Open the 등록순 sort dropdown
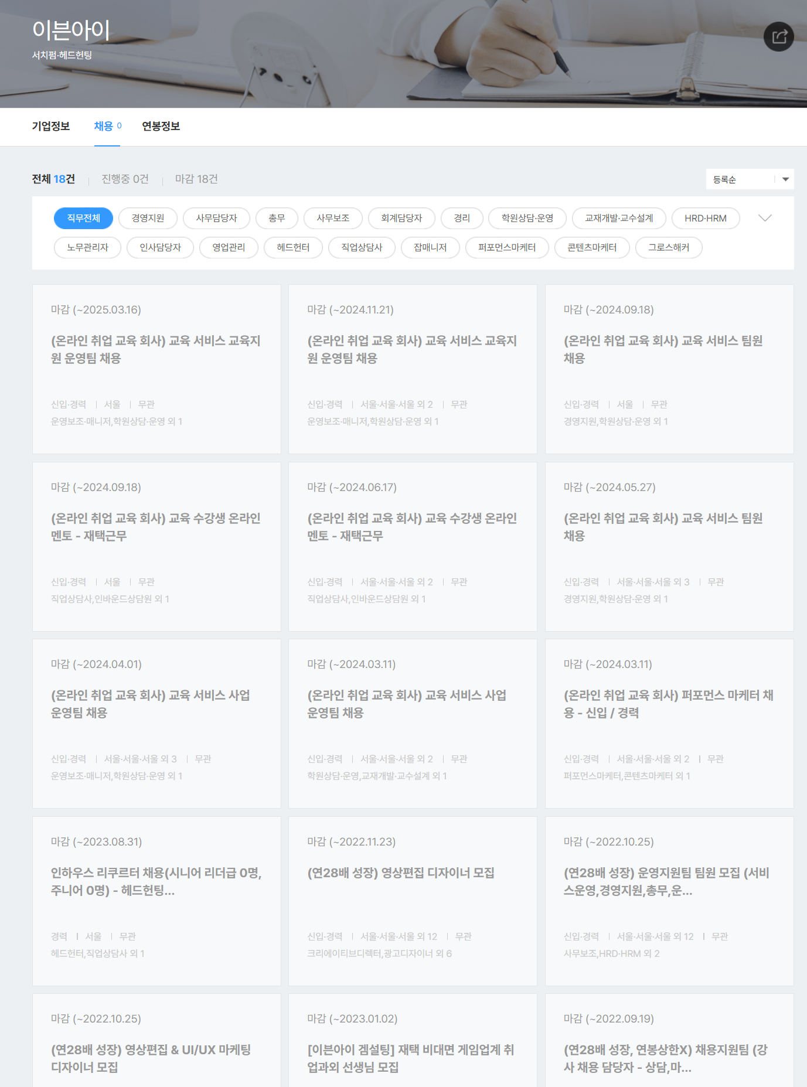Image resolution: width=807 pixels, height=1087 pixels. (750, 179)
